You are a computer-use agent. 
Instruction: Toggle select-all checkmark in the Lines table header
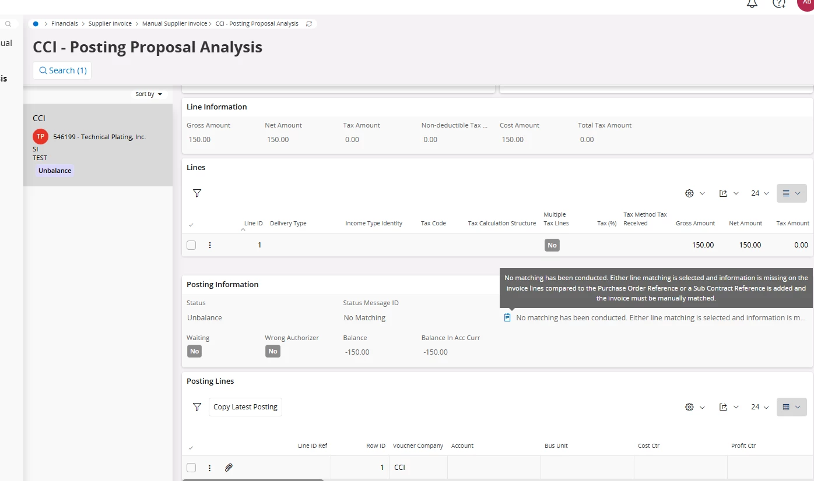pyautogui.click(x=191, y=224)
